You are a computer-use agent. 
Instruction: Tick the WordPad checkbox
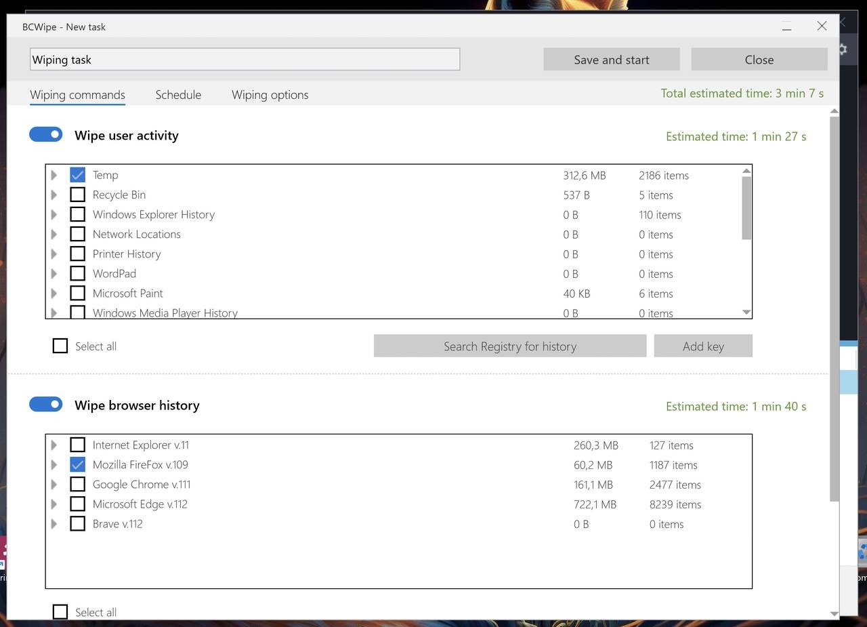(x=78, y=273)
